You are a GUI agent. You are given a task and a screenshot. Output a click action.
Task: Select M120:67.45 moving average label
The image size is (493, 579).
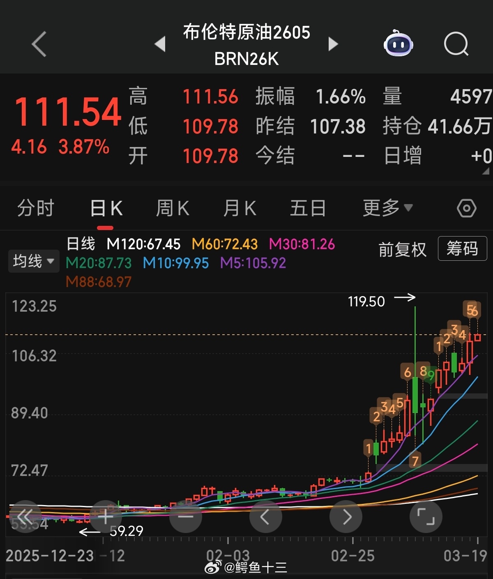tap(143, 244)
